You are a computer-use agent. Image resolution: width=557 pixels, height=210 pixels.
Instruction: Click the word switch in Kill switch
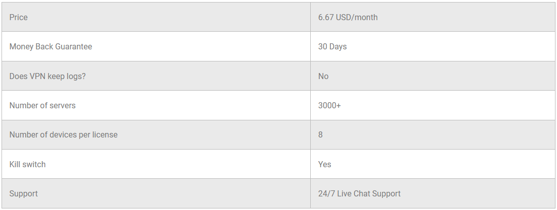(34, 165)
